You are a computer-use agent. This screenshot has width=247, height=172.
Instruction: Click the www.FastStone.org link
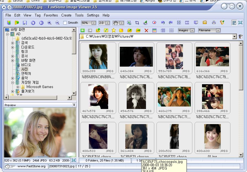coord(31,166)
